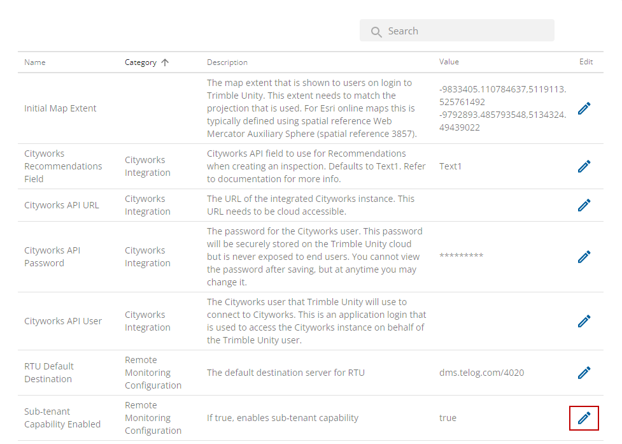Viewport: 622px width, 444px height.
Task: Select the Text1 value cell
Action: (450, 166)
